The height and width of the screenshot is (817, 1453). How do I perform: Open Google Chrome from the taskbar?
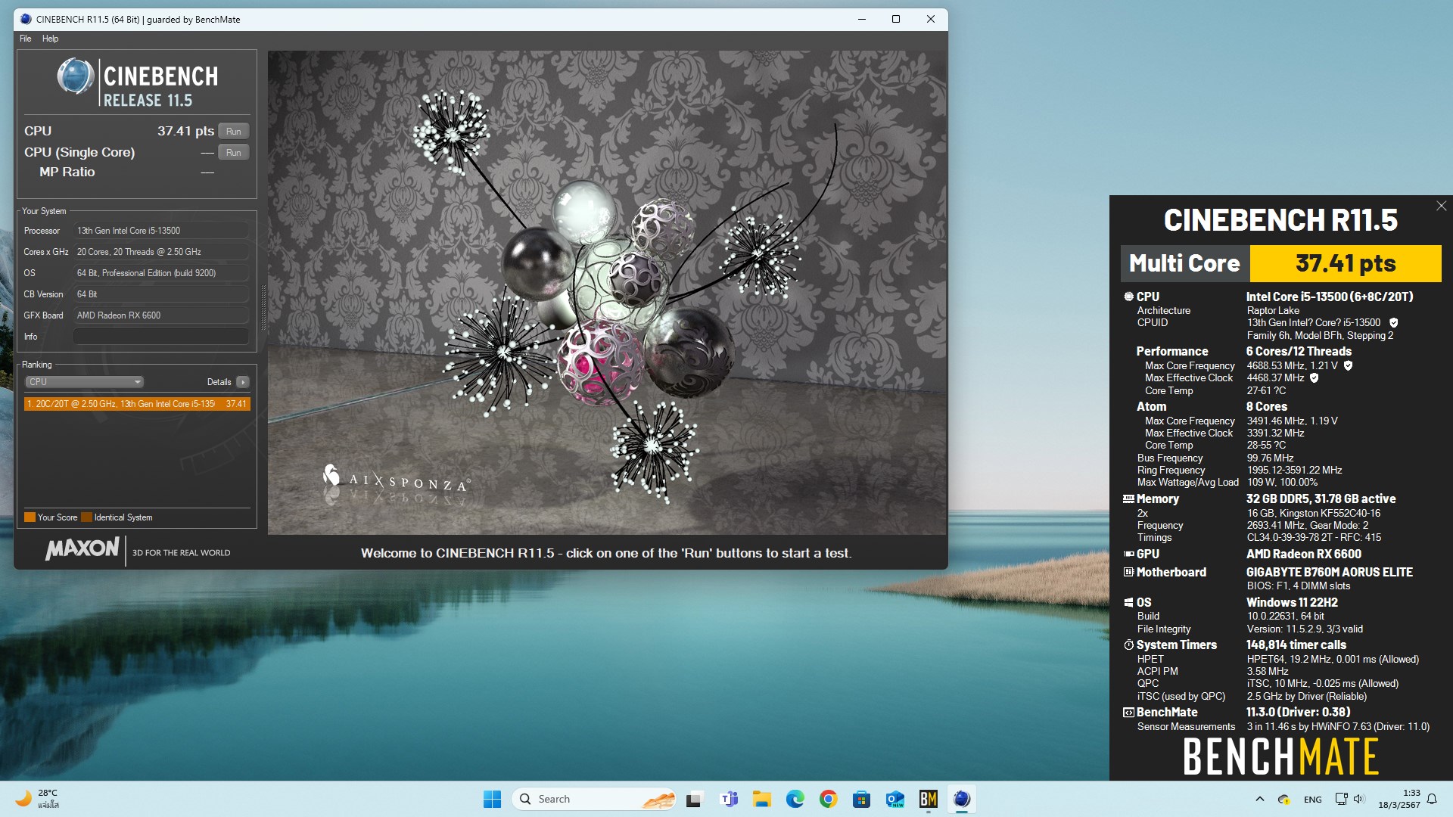pos(828,799)
